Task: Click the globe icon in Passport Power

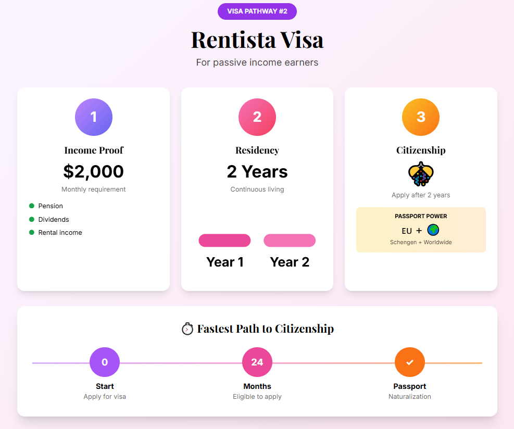Action: (433, 230)
